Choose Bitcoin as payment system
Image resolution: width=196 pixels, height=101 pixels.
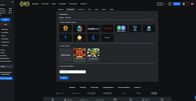pos(65,28)
